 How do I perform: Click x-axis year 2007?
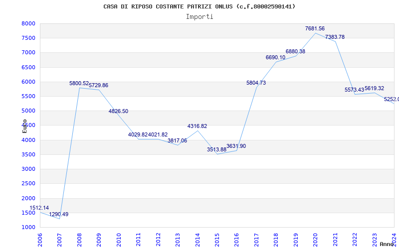59,241
